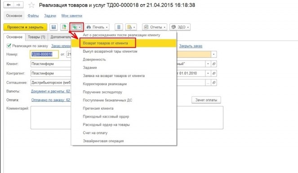298x173 pixels.
Task: Toggle the Реализация по заказу checkbox
Action: 9,46
